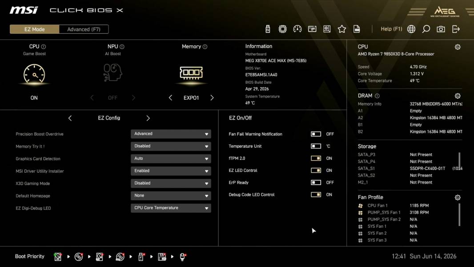The width and height of the screenshot is (474, 267).
Task: Open the M-Flash USB drive icon
Action: tap(268, 29)
